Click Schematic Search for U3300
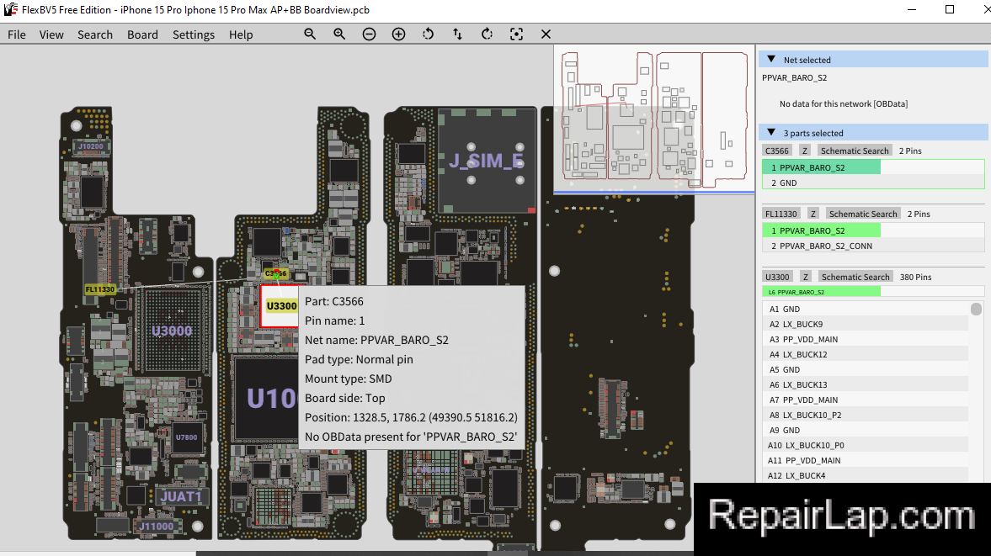Image resolution: width=991 pixels, height=556 pixels. pyautogui.click(x=855, y=277)
